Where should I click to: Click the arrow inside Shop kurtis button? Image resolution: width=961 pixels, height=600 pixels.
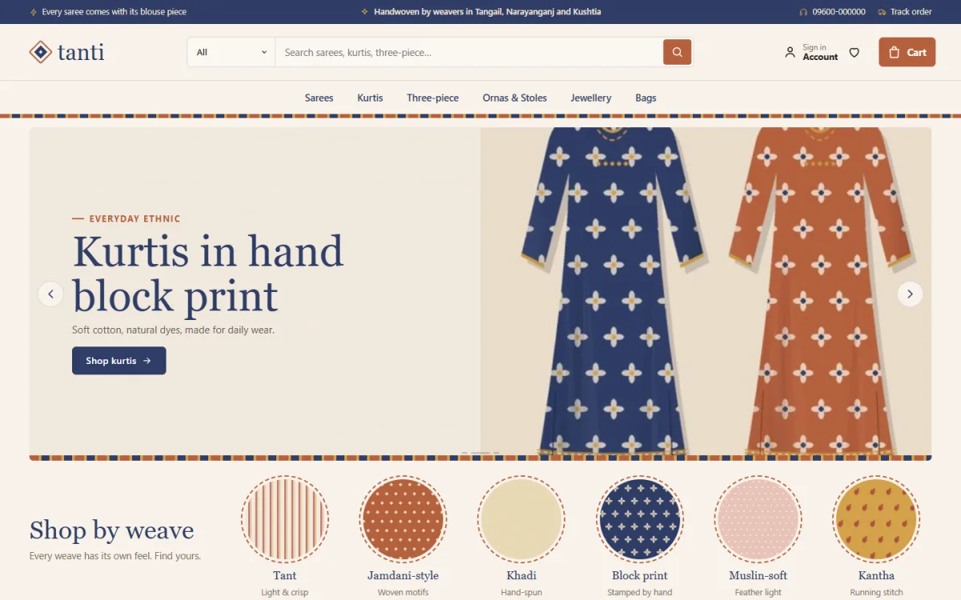pyautogui.click(x=147, y=361)
